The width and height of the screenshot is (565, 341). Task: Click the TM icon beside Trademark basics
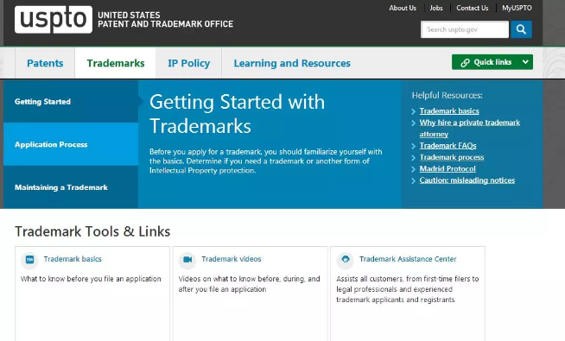click(x=30, y=259)
